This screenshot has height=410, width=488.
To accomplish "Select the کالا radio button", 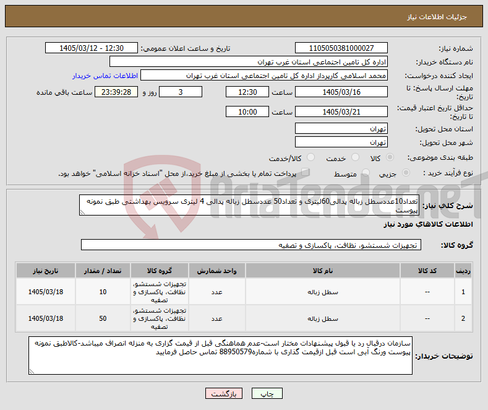I will [390, 157].
